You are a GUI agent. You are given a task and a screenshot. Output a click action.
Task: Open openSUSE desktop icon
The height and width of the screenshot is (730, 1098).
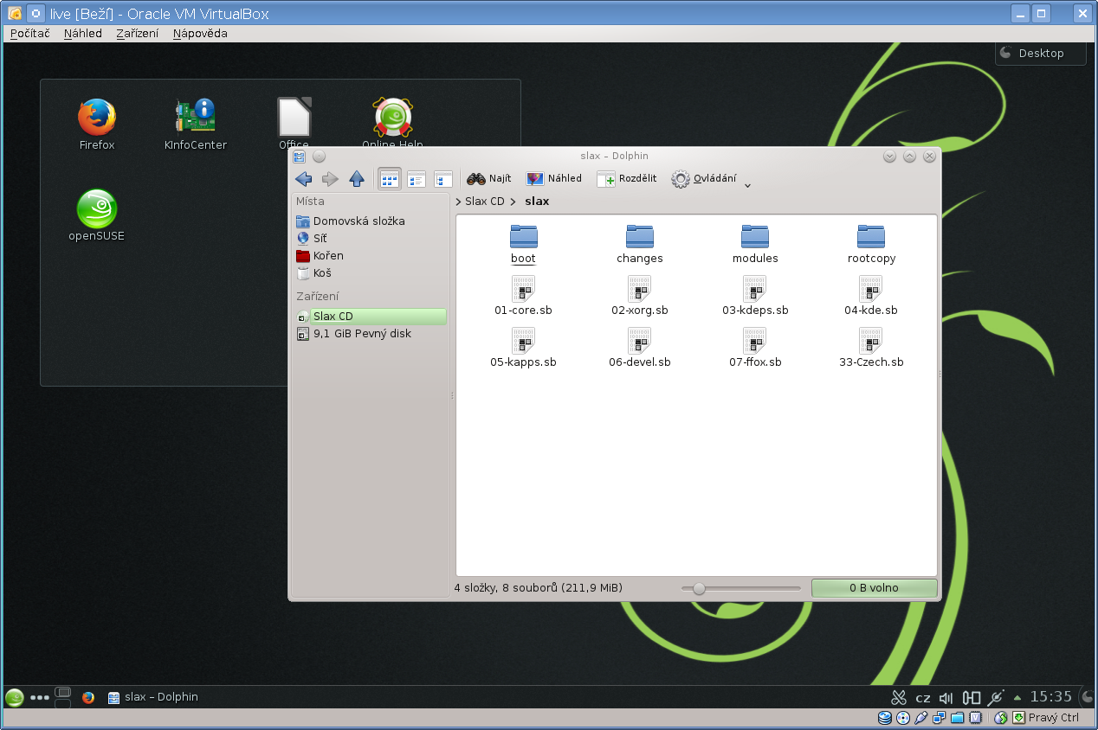click(x=97, y=215)
